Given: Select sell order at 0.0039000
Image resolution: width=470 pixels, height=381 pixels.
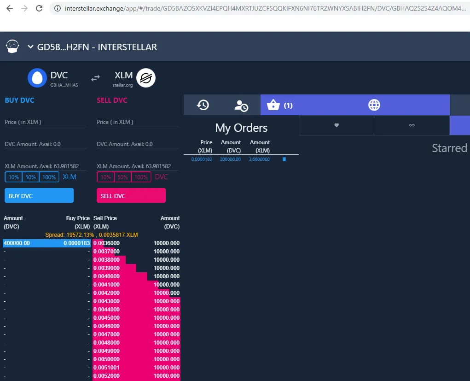Looking at the screenshot, I should (x=136, y=268).
